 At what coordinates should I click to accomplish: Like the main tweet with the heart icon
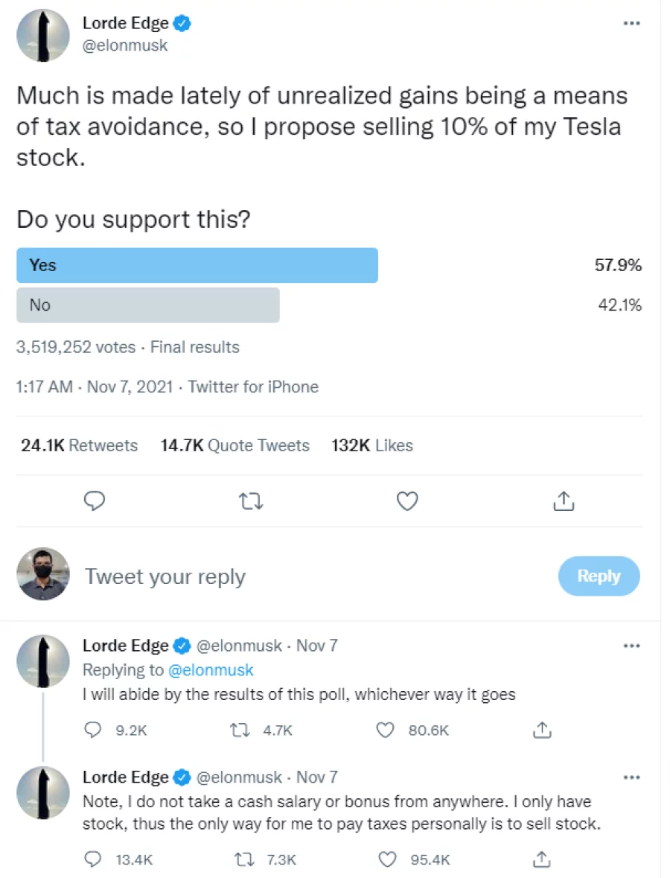(407, 501)
